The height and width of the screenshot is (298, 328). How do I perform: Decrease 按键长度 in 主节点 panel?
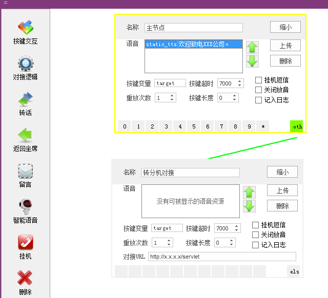point(235,100)
